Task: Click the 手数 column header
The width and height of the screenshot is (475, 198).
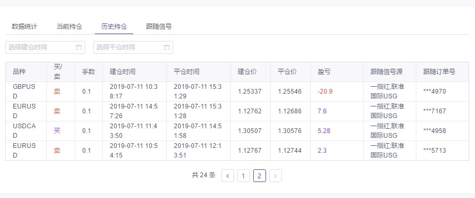Action: coord(88,72)
